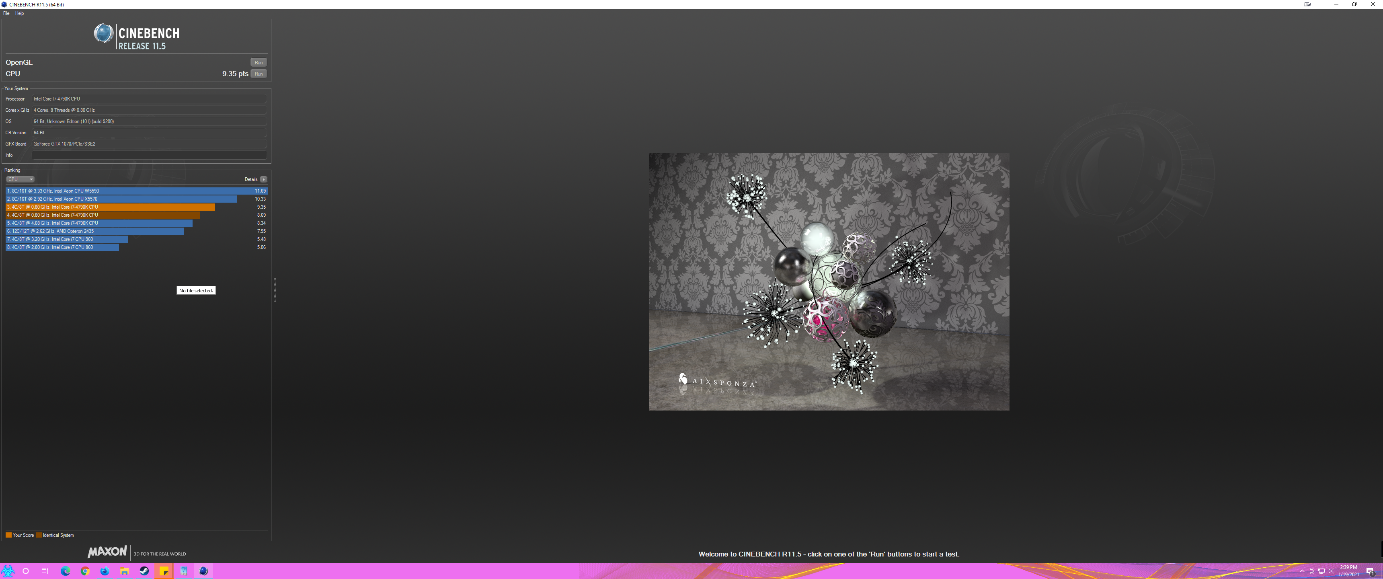
Task: Run the OpenGL benchmark
Action: pyautogui.click(x=259, y=62)
